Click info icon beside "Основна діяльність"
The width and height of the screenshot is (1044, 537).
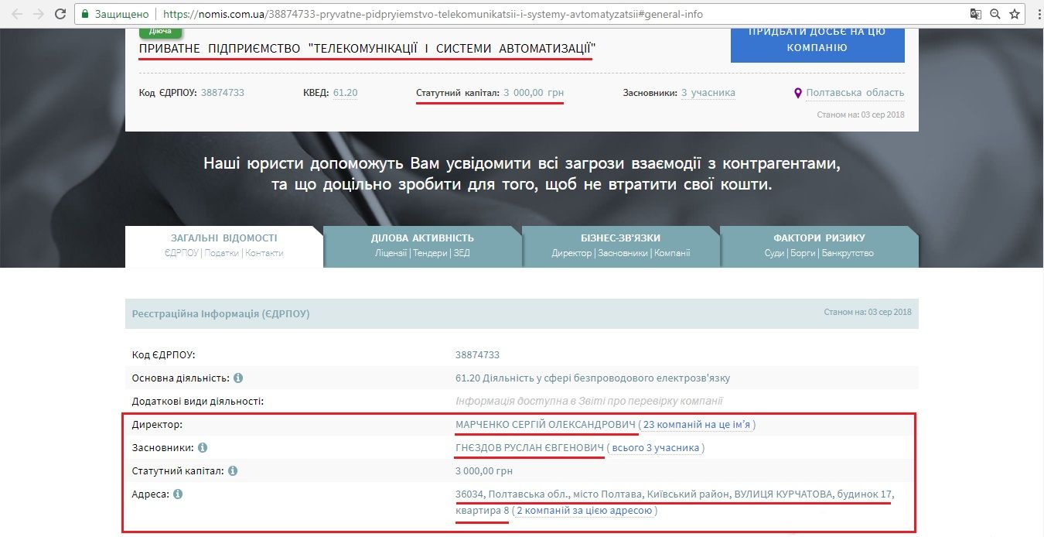tap(238, 378)
